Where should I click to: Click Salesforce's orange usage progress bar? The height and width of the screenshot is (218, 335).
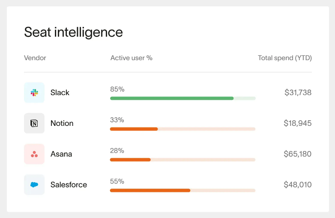(182, 190)
